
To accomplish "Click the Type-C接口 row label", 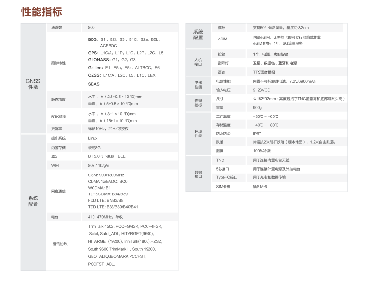I will 226,177.
